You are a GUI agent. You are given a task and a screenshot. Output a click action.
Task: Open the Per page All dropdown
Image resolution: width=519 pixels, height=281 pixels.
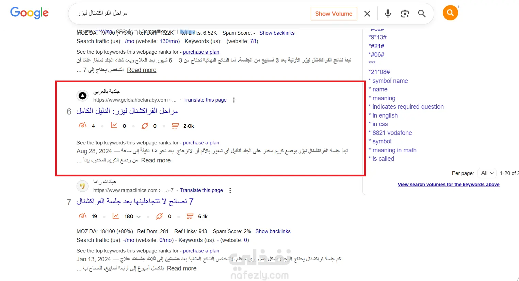pyautogui.click(x=487, y=173)
